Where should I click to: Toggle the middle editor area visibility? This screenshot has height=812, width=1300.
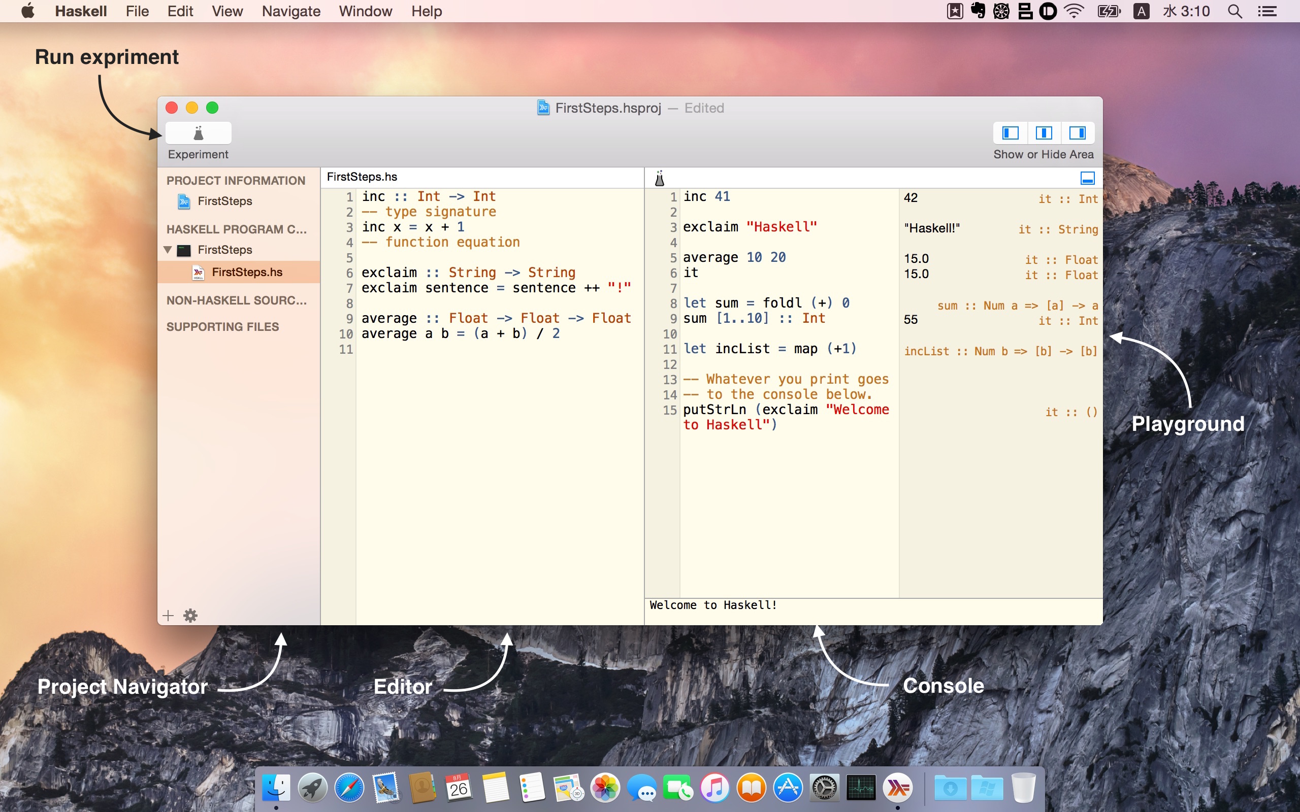(1044, 132)
